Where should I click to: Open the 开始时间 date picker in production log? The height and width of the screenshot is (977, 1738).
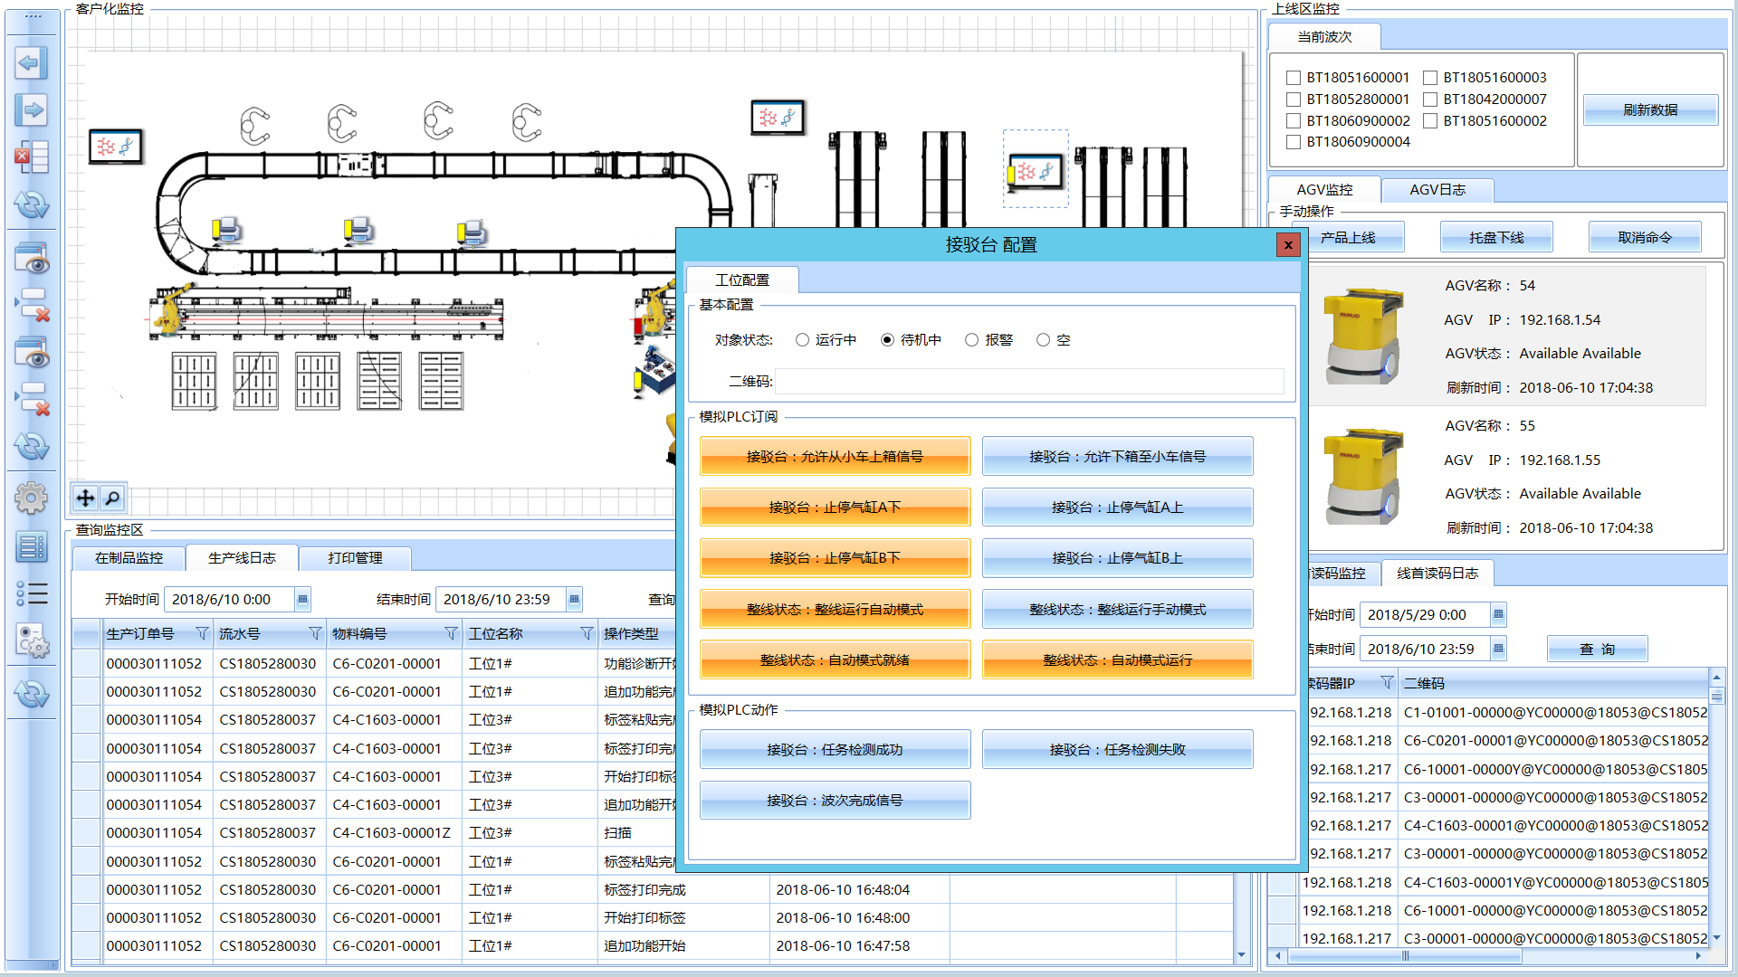click(x=302, y=599)
